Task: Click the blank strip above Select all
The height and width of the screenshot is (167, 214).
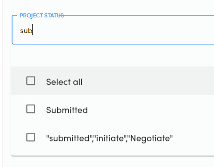Action: (113, 56)
